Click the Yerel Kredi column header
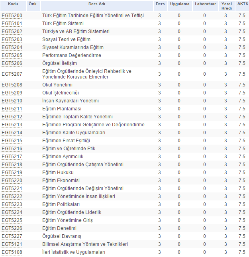 [226, 6]
